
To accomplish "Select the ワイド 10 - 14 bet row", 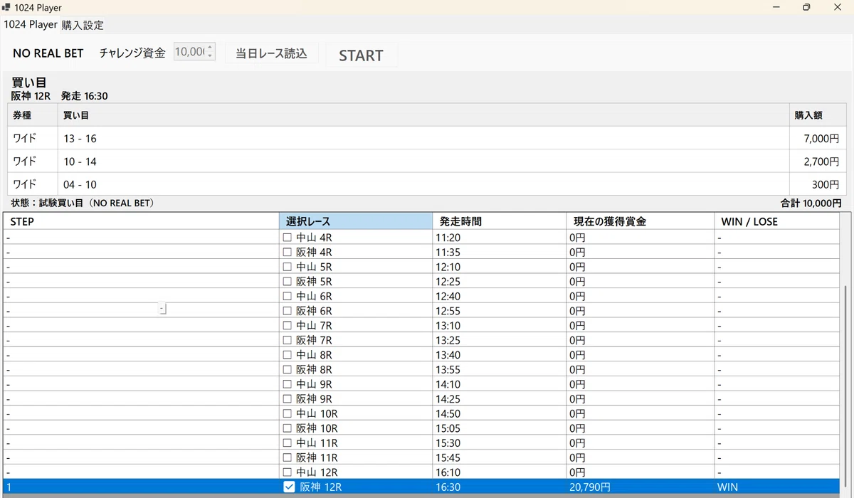I will point(427,161).
